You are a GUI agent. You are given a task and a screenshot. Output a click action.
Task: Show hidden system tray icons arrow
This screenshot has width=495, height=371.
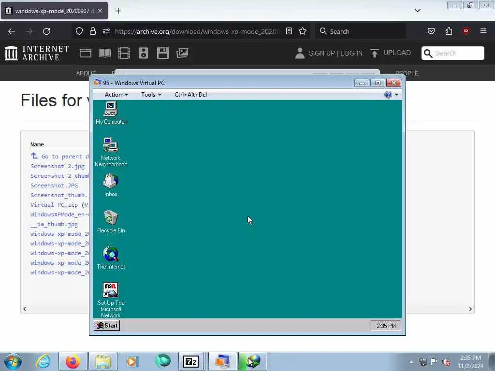click(x=411, y=362)
